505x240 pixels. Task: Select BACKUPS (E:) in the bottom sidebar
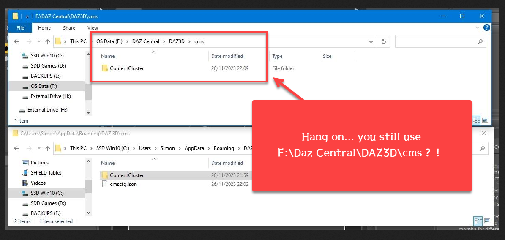click(x=46, y=213)
